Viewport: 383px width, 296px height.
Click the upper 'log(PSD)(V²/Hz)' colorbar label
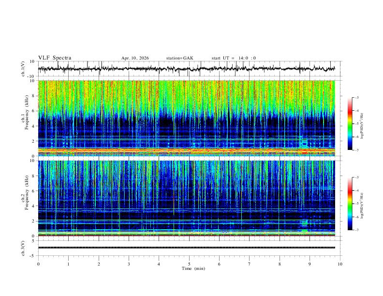362,126
